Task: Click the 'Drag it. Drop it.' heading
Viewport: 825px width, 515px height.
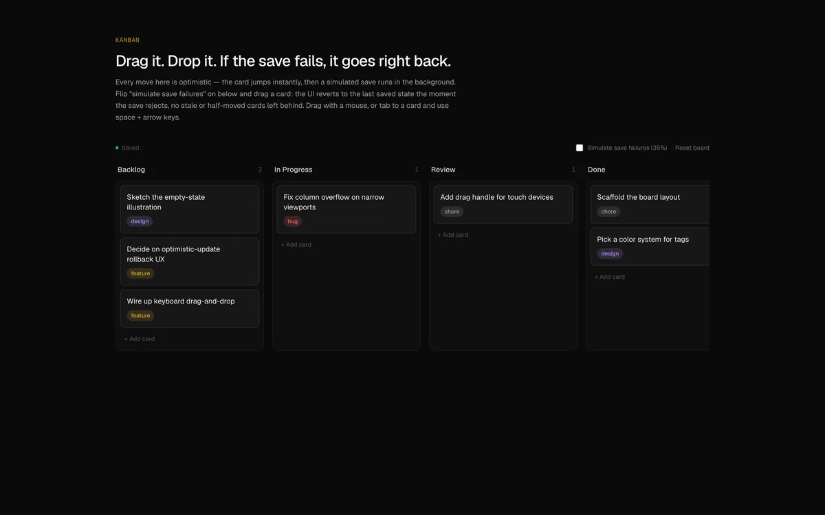Action: pyautogui.click(x=283, y=60)
